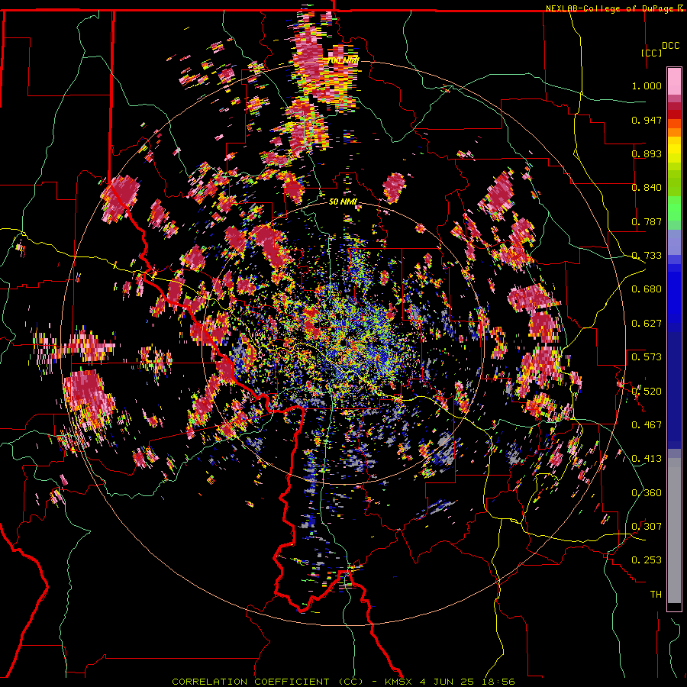Select the 0.573 scale value
Viewport: 687px width, 687px height.
coord(647,357)
